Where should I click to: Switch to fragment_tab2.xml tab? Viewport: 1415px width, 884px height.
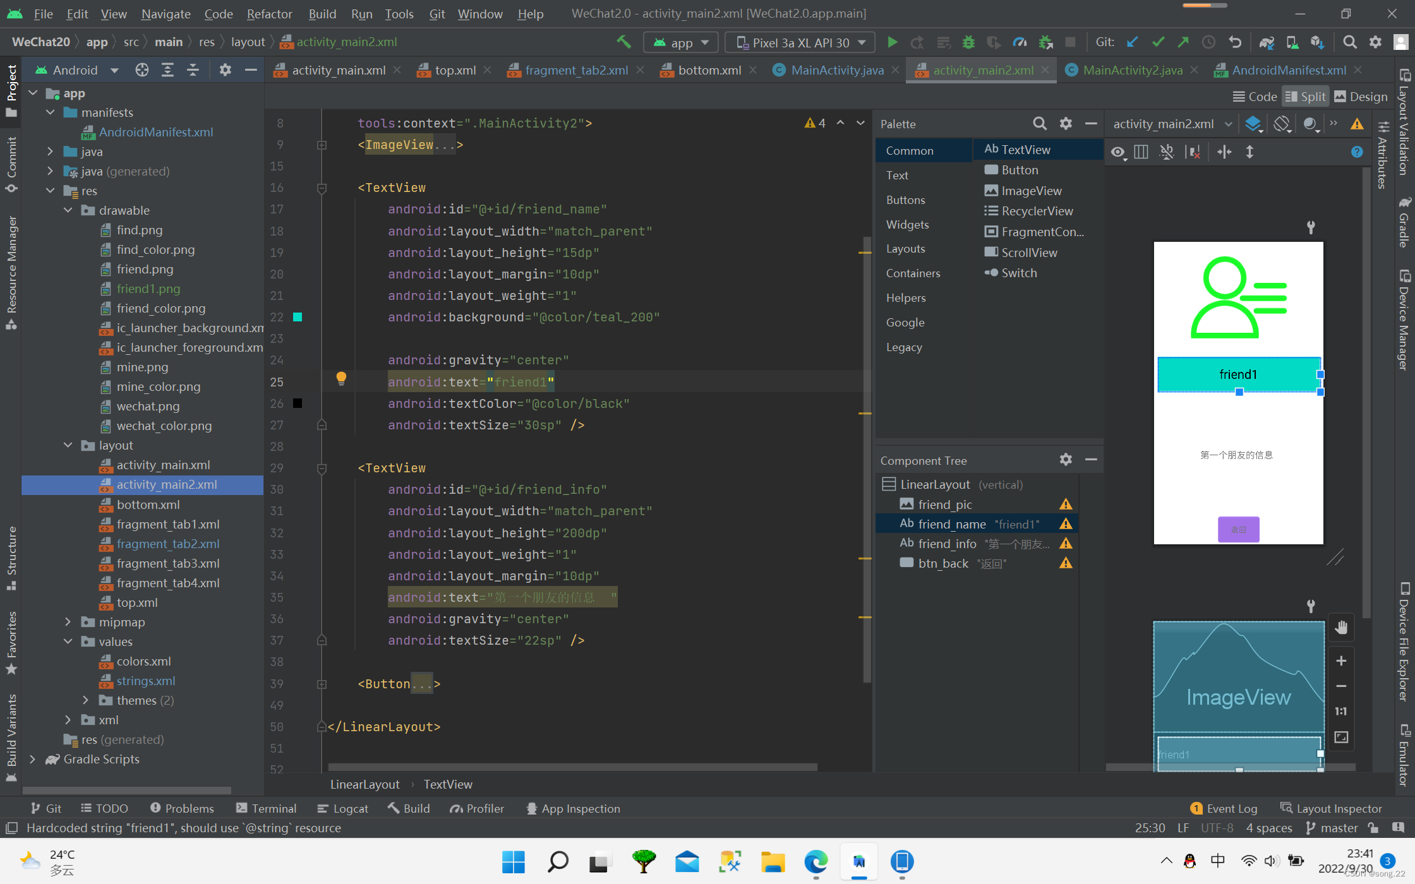tap(576, 70)
